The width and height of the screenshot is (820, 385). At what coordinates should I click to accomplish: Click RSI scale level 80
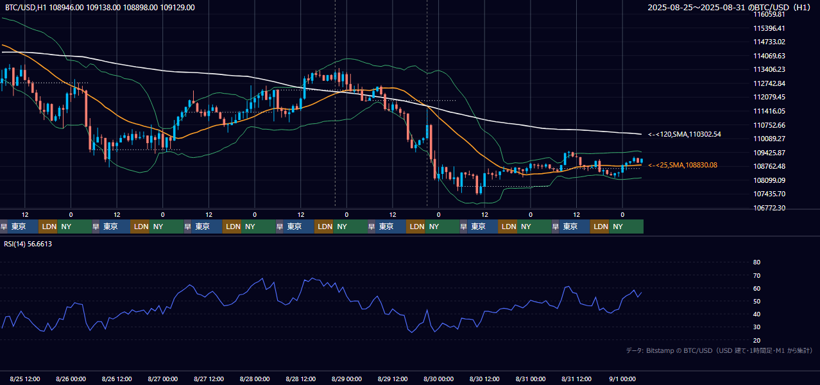click(757, 262)
